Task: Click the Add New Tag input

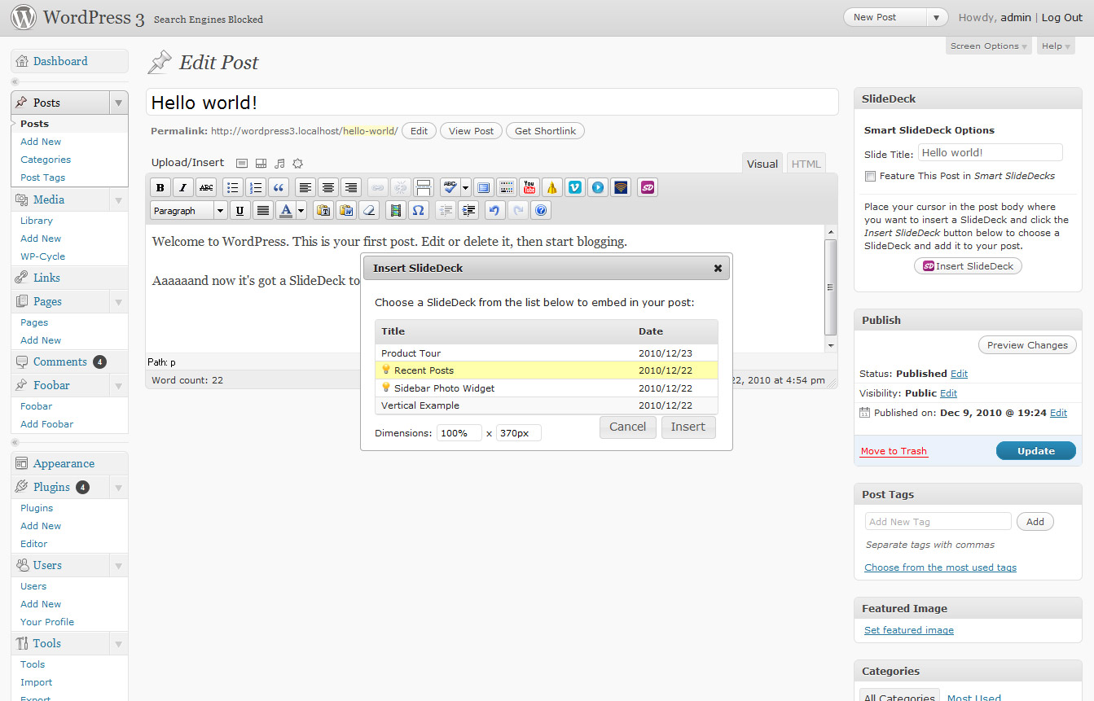Action: point(938,522)
